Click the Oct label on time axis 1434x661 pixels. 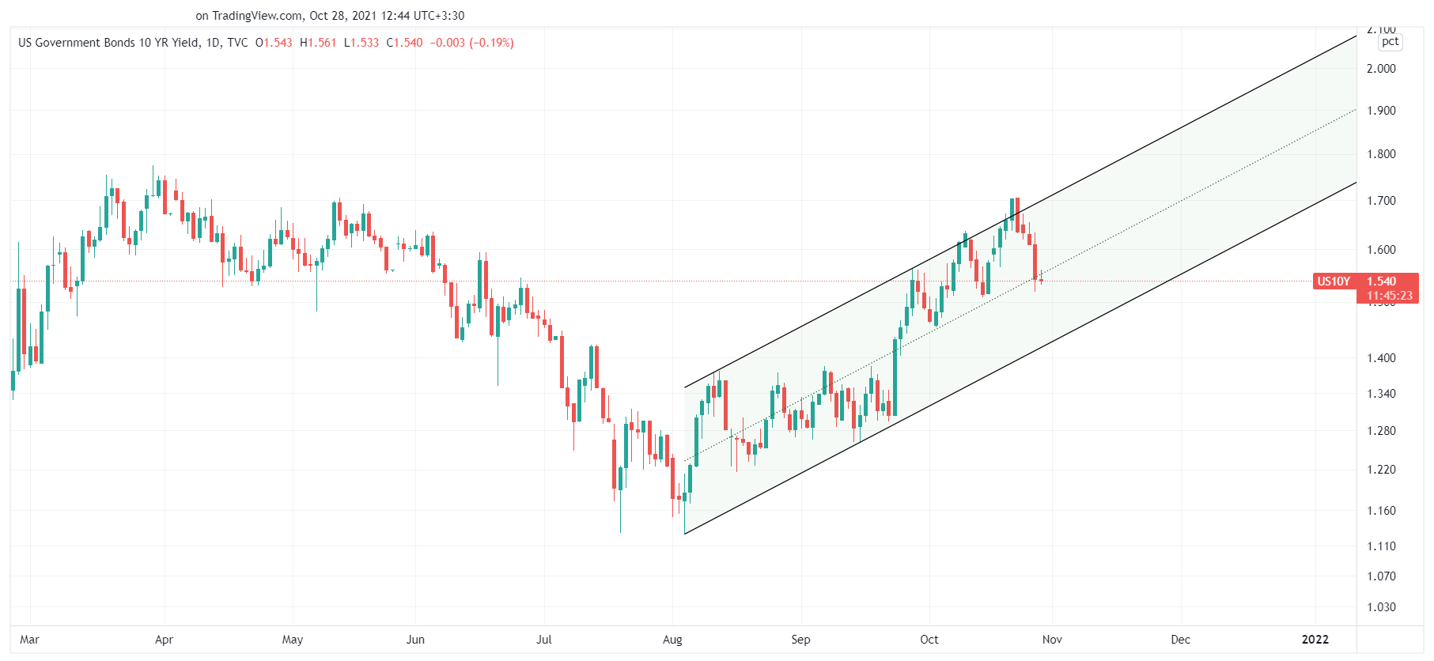929,640
